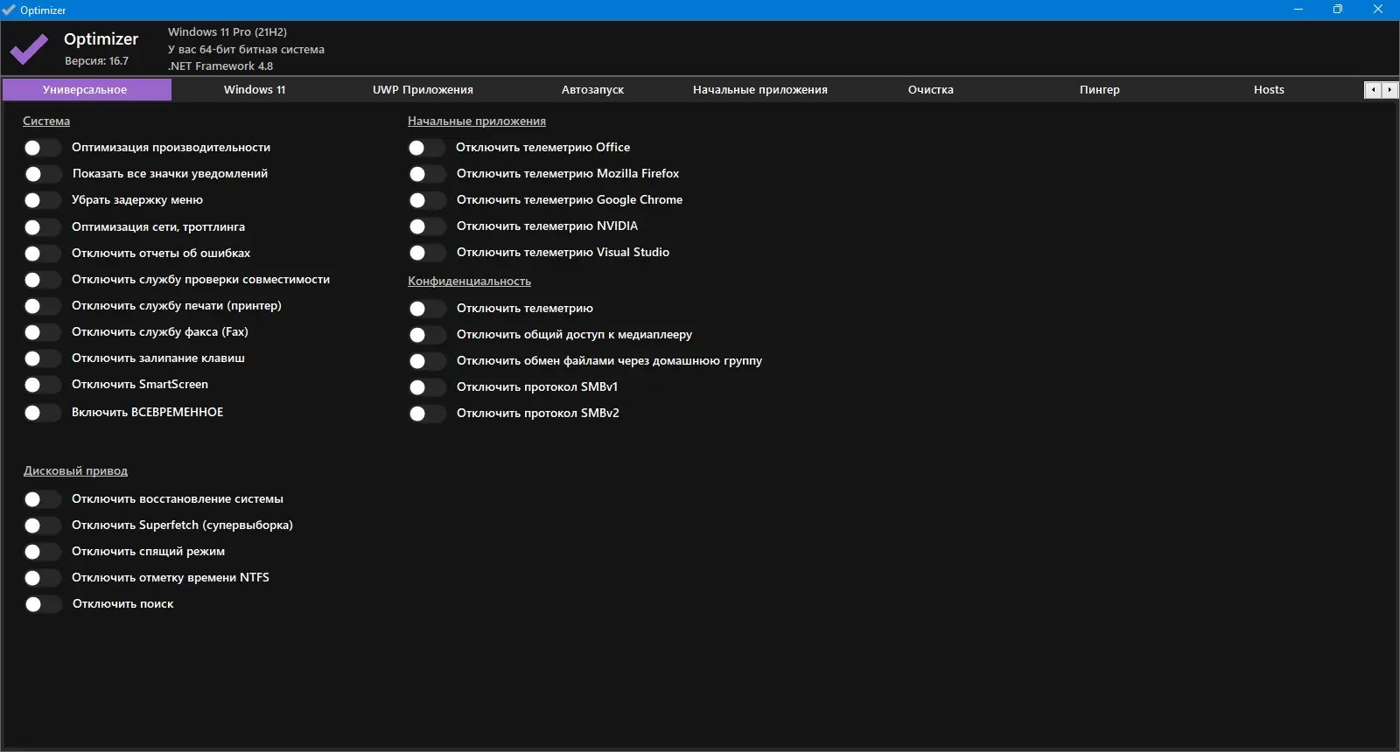Viewport: 1400px width, 752px height.
Task: Enable Отключить обмен файлами через домашнюю группу
Action: point(426,361)
